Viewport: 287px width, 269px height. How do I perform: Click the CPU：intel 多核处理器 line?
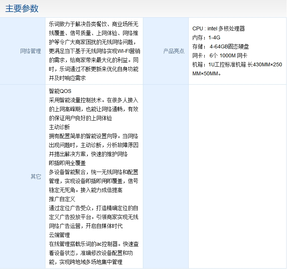click(219, 28)
